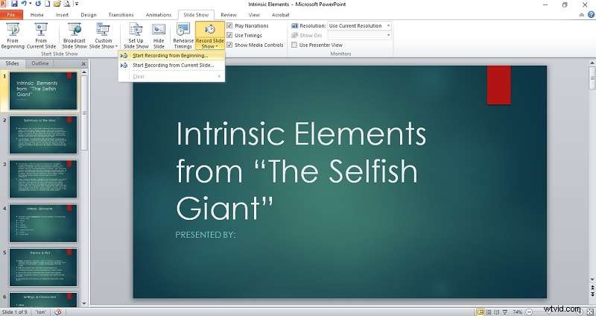This screenshot has height=316, width=596.
Task: Click Rehearse Timings
Action: (183, 36)
